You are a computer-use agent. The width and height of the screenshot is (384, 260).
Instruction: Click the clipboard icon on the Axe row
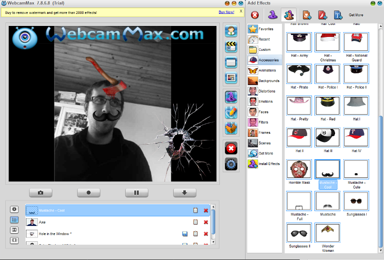(x=195, y=222)
